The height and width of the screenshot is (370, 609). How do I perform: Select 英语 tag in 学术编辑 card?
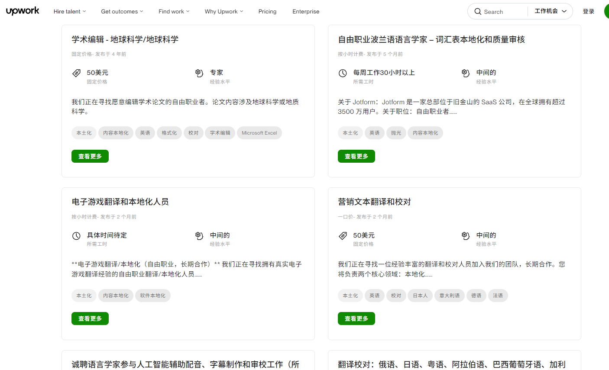tap(145, 133)
